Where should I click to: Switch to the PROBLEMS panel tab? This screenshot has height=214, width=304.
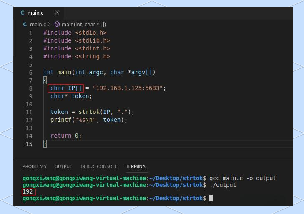34,166
